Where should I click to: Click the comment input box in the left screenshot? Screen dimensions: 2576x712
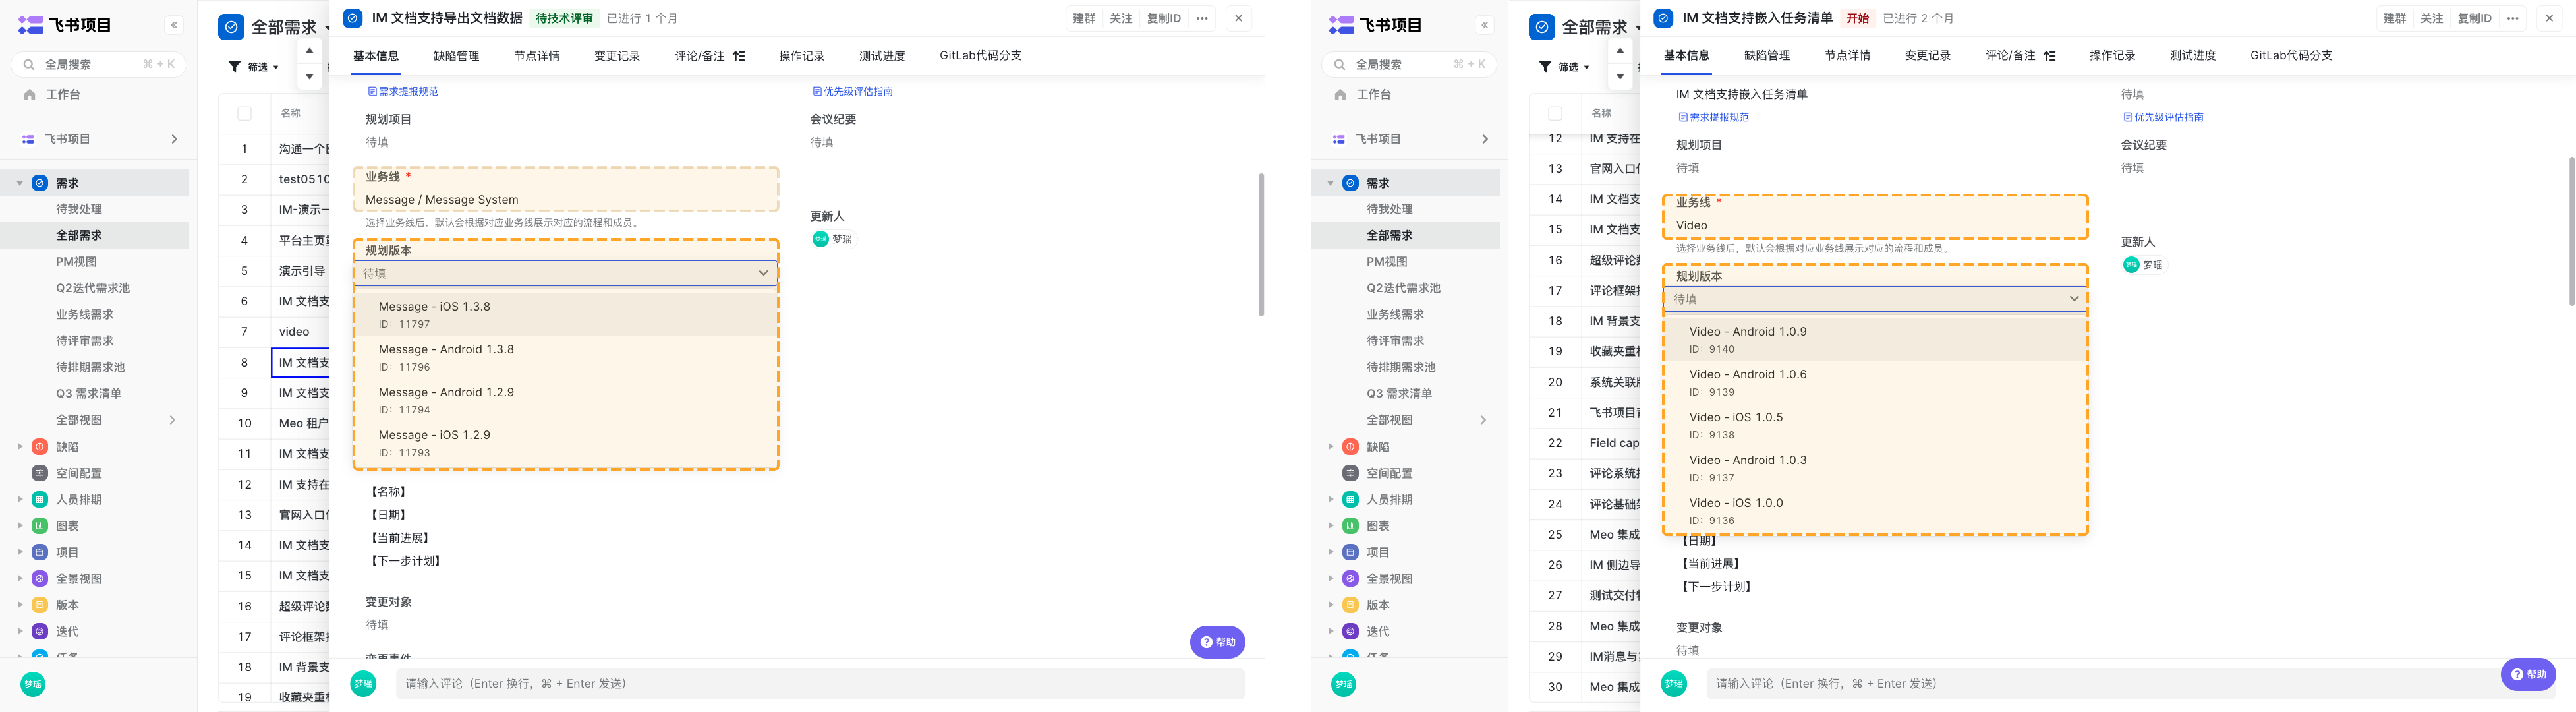point(820,684)
